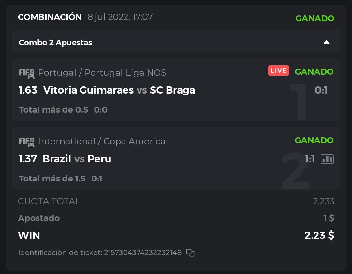Collapse the Combo 2 Apuestas section
352x274 pixels.
click(x=326, y=42)
